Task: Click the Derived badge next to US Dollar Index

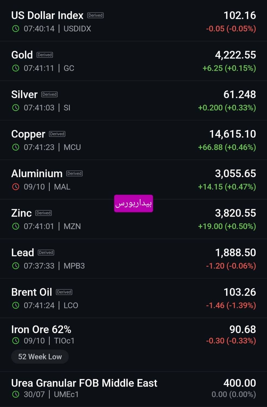Action: coord(95,15)
